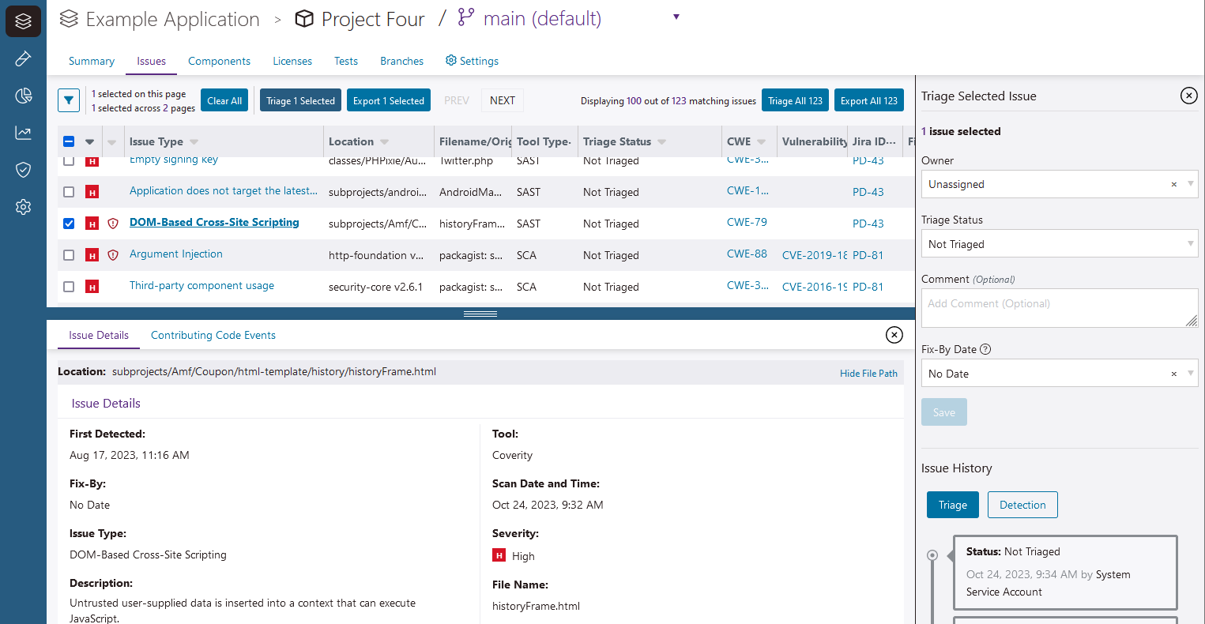Toggle the select-all checkbox in the header
1205x624 pixels.
[68, 141]
